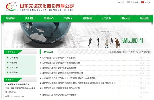Click the 企业邮箱 envelope icon

pos(128,2)
